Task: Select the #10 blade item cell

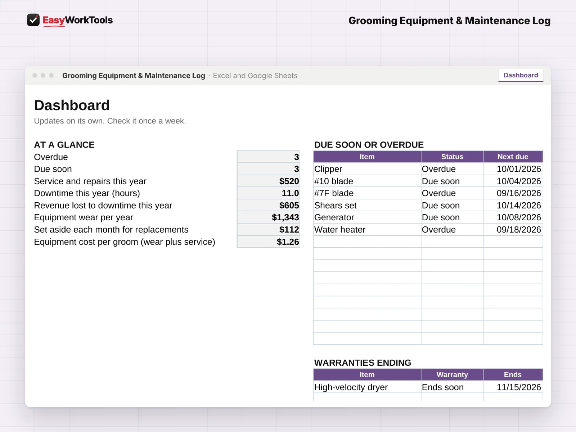Action: click(367, 181)
